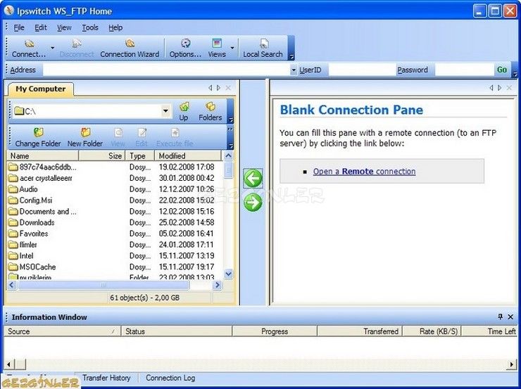Close the Information Window
521x389 pixels.
coord(510,317)
